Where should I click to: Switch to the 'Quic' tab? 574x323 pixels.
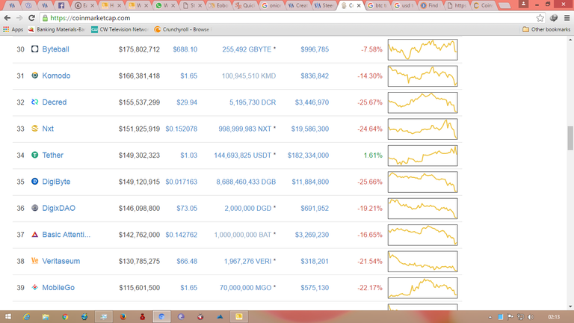tap(245, 5)
